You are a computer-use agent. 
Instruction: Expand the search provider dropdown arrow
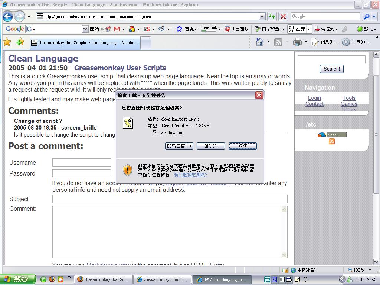click(x=374, y=16)
